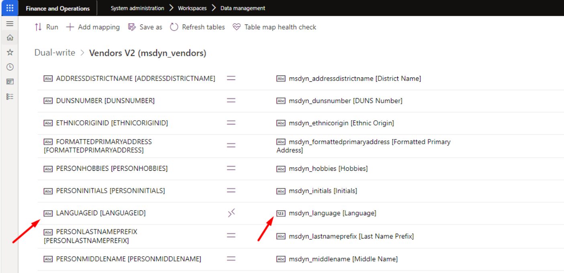Click Add mapping in toolbar
Viewport: 564px width, 273px height.
(x=93, y=27)
